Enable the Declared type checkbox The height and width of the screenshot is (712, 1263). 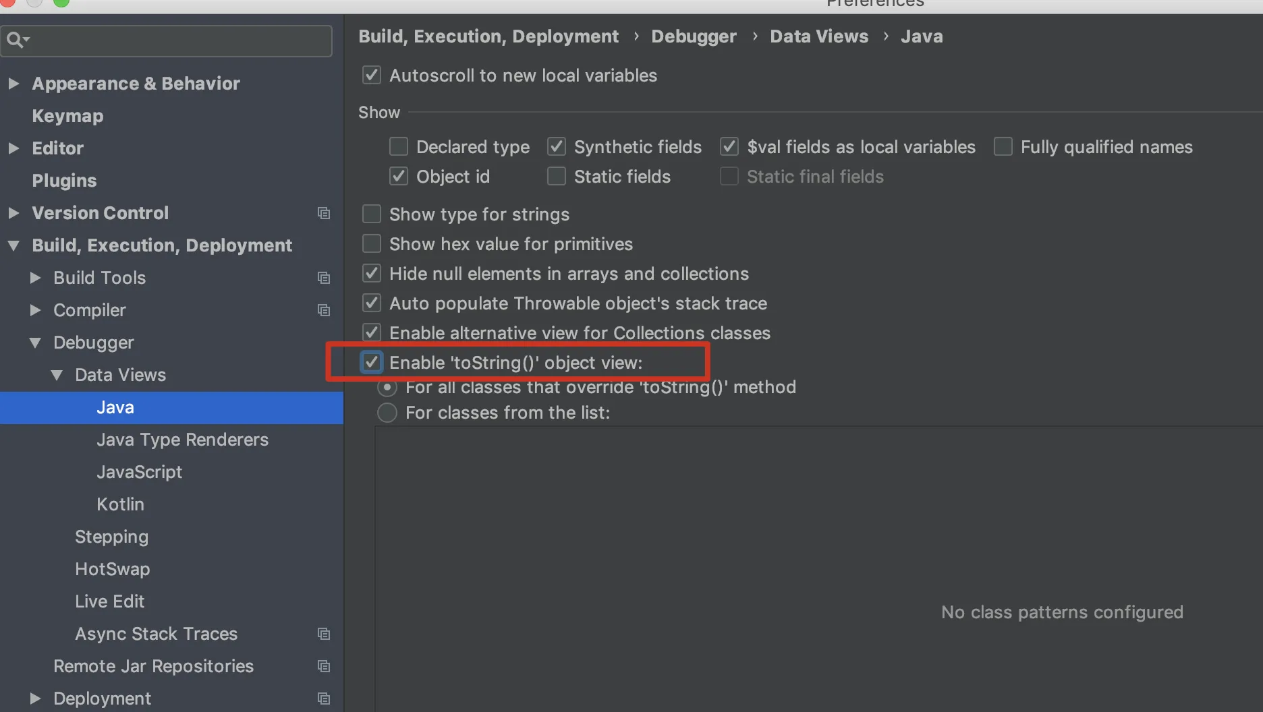click(x=399, y=146)
